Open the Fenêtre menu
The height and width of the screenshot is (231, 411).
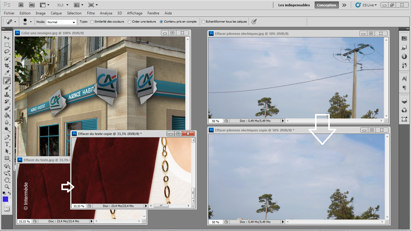[x=153, y=13]
